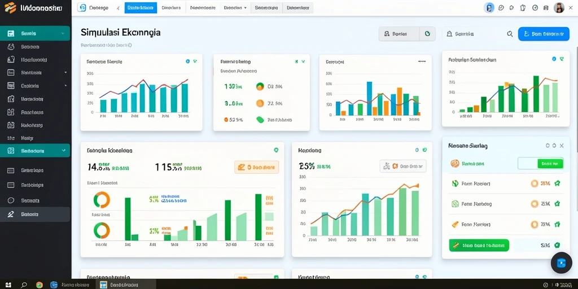The image size is (578, 289).
Task: Click the orange legend circle in the second card
Action: click(260, 104)
